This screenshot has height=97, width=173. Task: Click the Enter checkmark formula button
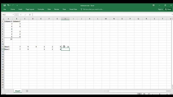[x=25, y=15]
